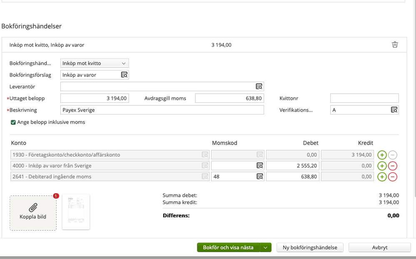
Task: Click the account field 4000 - Inköp av varor
Action: point(110,166)
